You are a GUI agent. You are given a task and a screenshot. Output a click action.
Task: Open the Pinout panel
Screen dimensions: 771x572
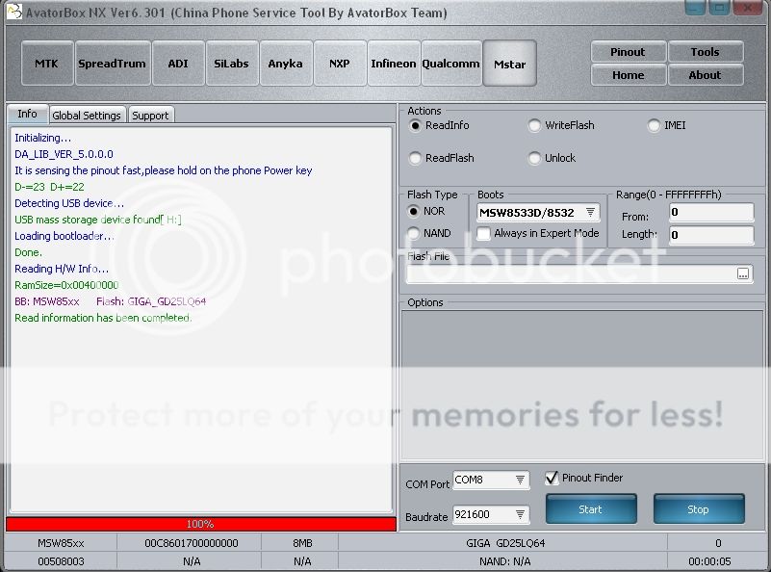click(x=628, y=52)
